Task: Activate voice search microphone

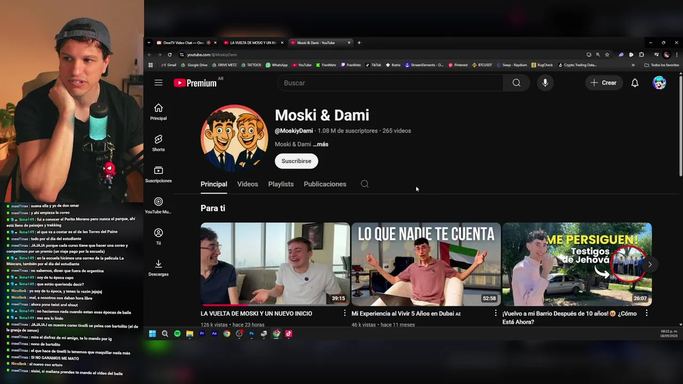Action: (x=545, y=83)
